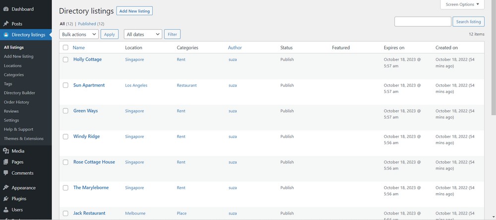Check the Sun Apartment row checkbox
496x220 pixels.
pyautogui.click(x=65, y=85)
